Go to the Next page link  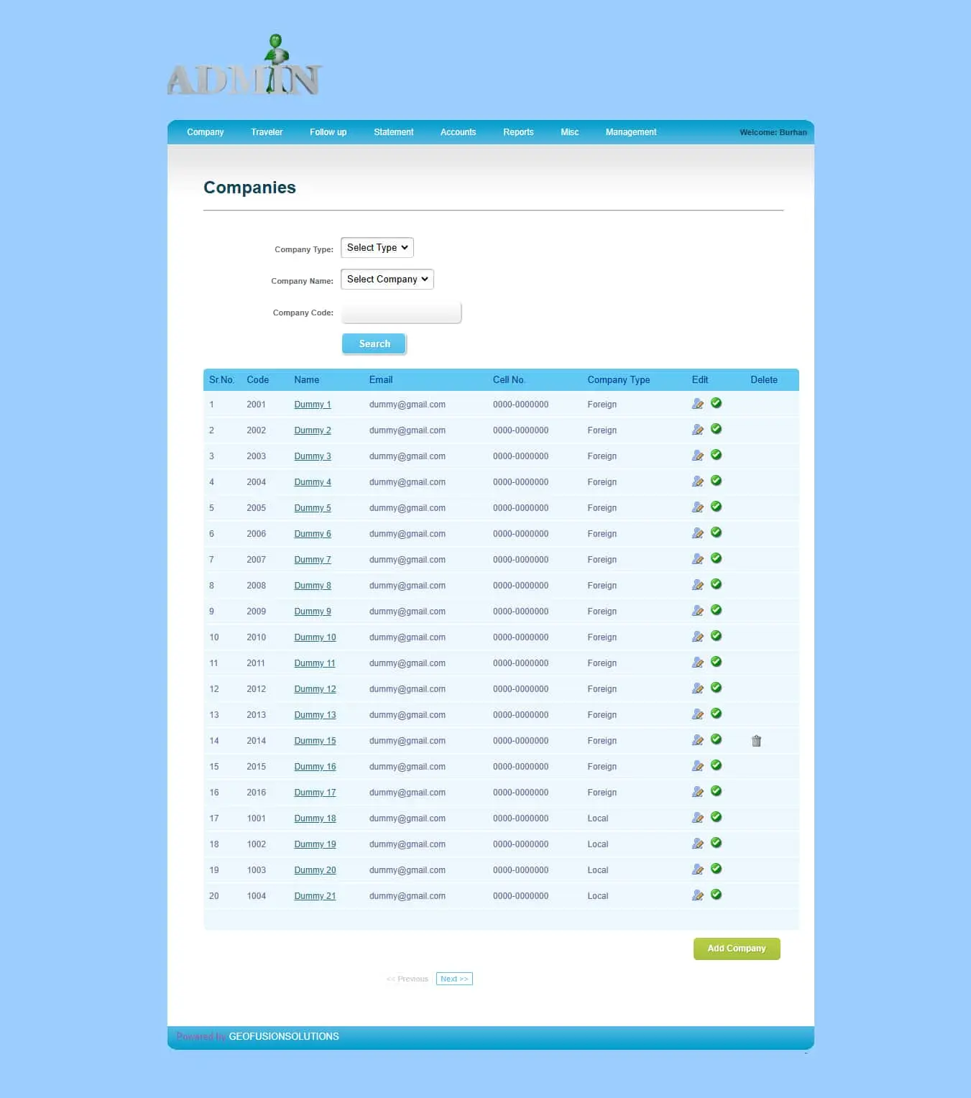(454, 979)
